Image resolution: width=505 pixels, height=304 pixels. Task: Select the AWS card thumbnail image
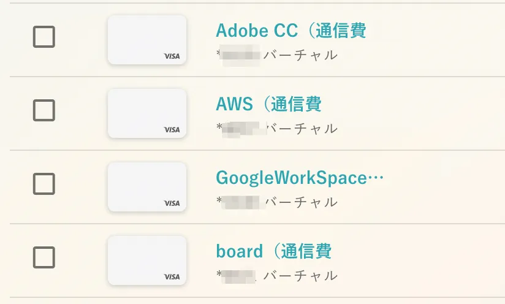click(147, 113)
